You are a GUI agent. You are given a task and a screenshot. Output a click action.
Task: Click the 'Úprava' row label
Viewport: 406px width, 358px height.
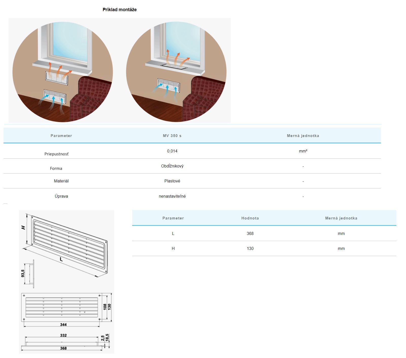(x=61, y=196)
